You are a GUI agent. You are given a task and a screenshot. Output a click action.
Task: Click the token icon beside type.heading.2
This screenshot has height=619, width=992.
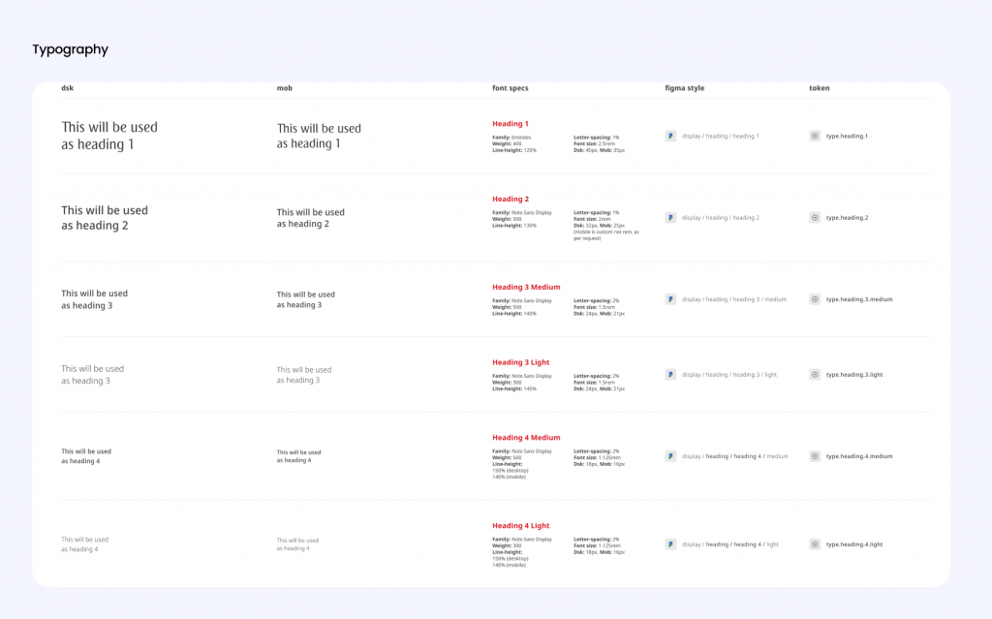click(815, 218)
